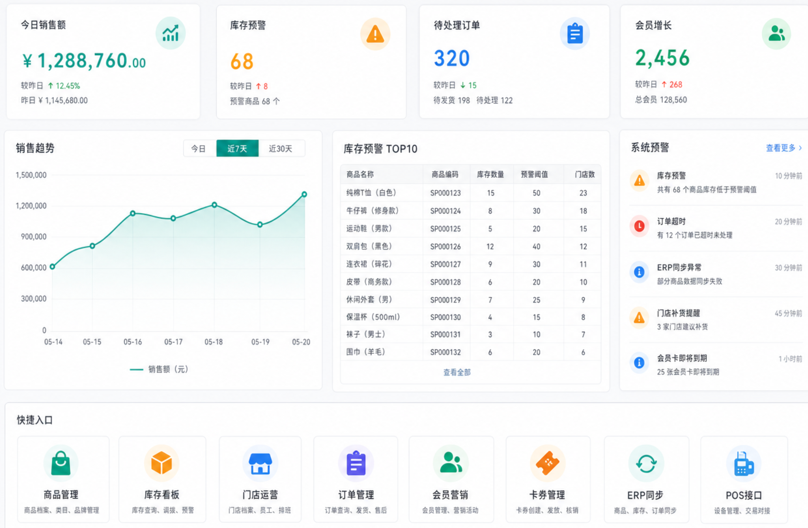Click the 预警阈值 column header
The height and width of the screenshot is (528, 808).
(x=534, y=175)
